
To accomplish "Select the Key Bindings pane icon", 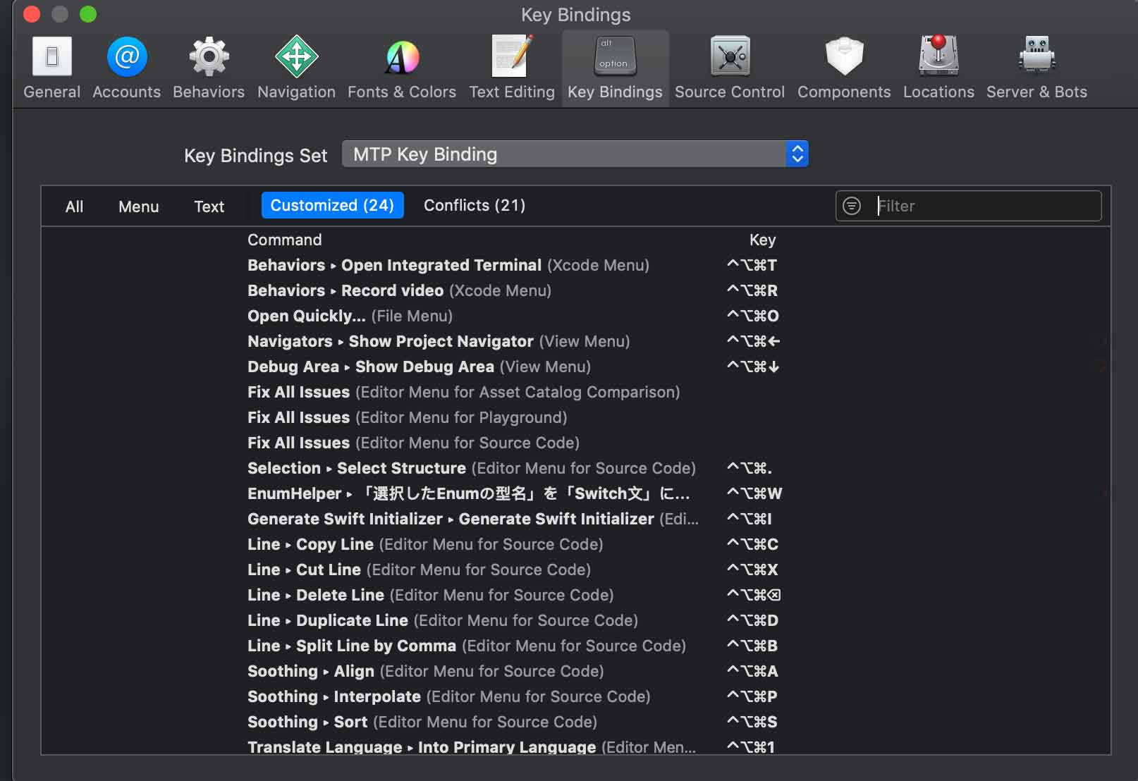I will pyautogui.click(x=615, y=68).
